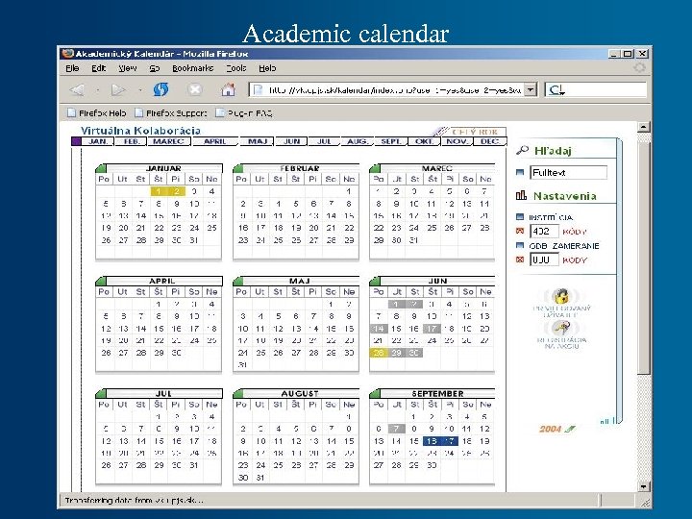Select yellow day 28 in JUN calendar
Viewport: 692px width, 519px height.
point(379,353)
